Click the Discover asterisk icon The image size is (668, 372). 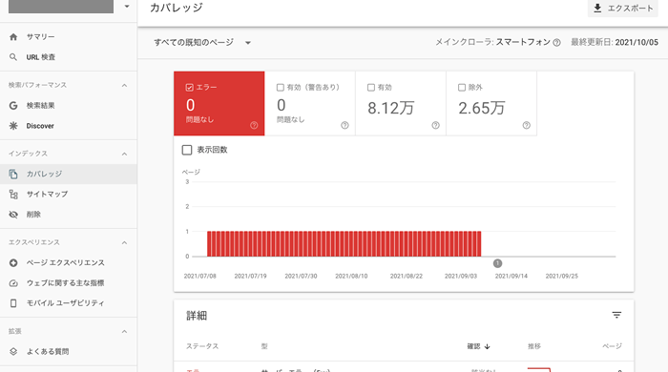tap(13, 126)
